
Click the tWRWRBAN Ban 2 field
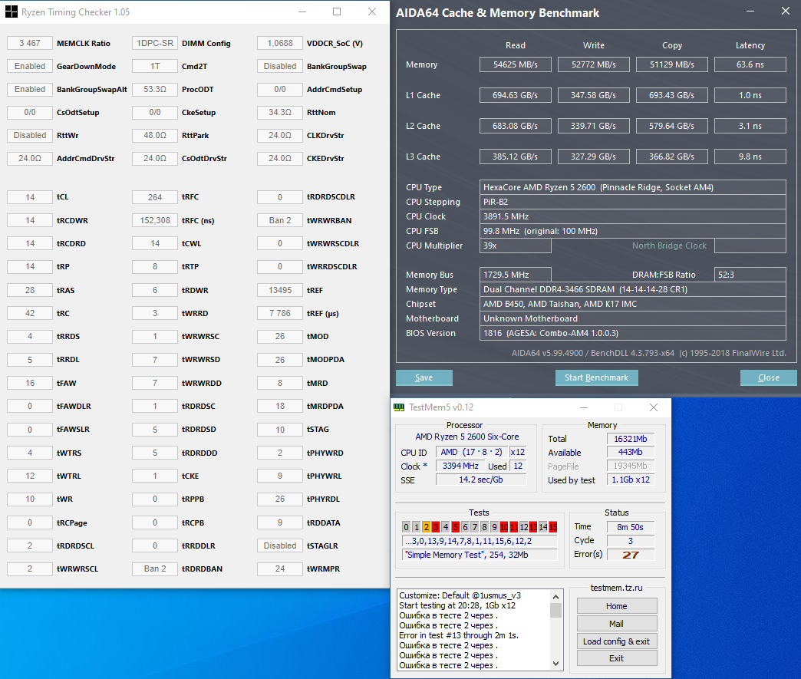click(280, 221)
